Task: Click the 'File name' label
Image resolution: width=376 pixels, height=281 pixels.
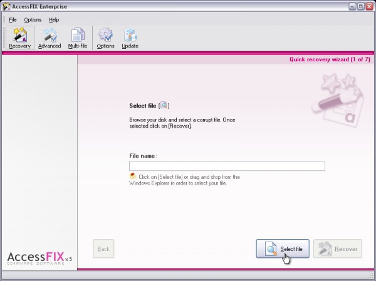Action: coord(143,156)
